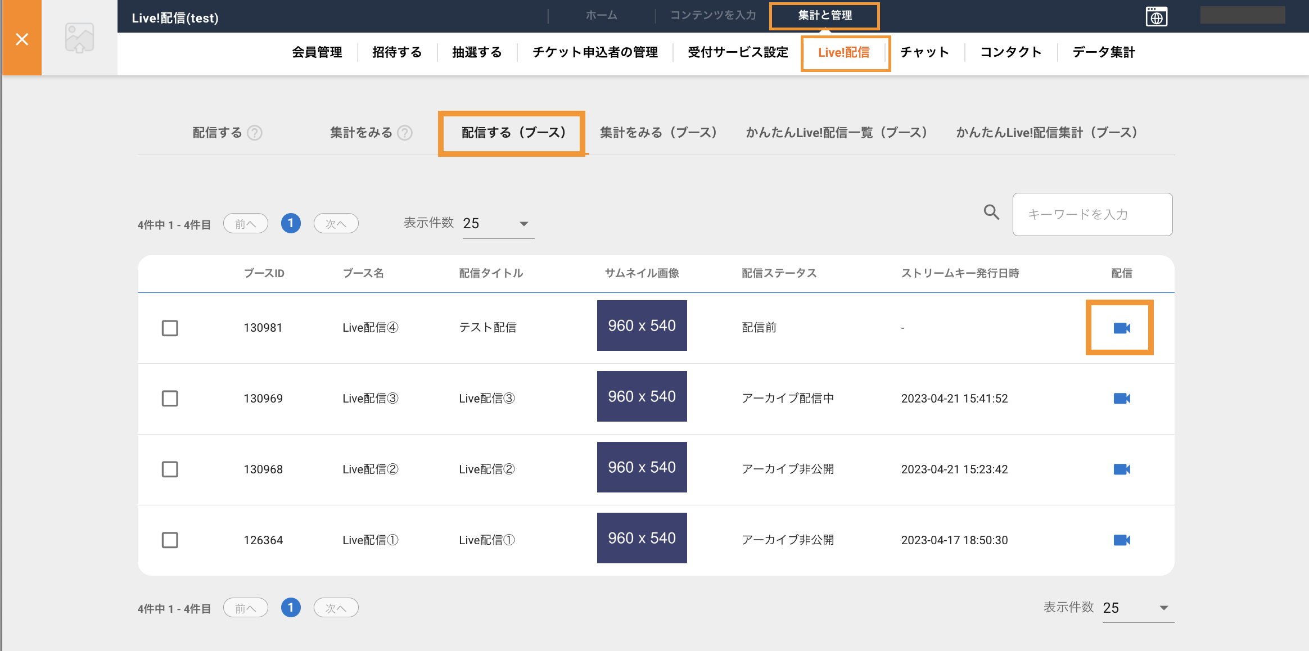Screen dimensions: 1309x651
Task: Click the camera icon for booth 130981
Action: point(1122,328)
